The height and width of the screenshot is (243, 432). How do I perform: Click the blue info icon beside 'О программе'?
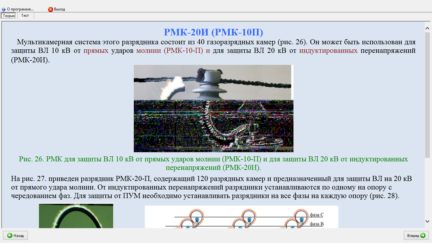[3, 9]
